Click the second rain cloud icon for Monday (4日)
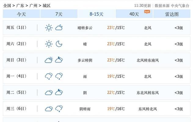Viewport: 193px width, 122px height. (59, 76)
